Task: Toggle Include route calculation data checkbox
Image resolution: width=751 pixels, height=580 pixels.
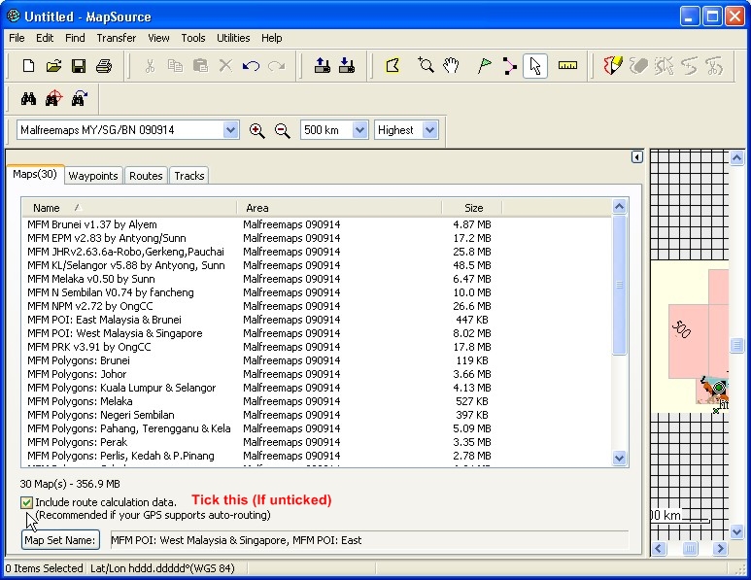Action: click(x=26, y=502)
